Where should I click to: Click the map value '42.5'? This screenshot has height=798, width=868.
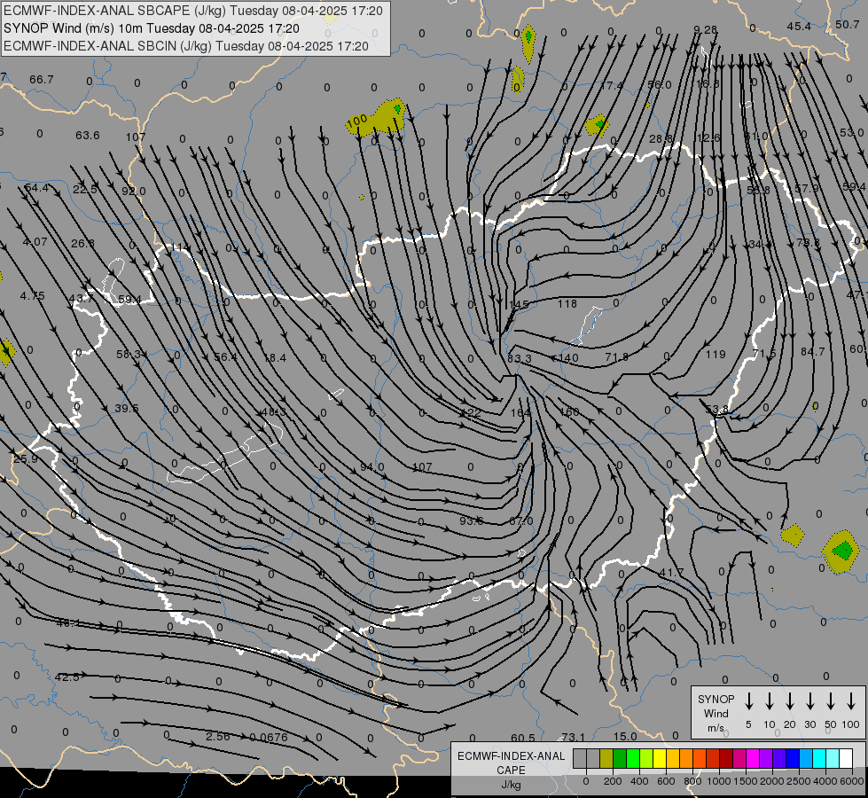coord(67,677)
